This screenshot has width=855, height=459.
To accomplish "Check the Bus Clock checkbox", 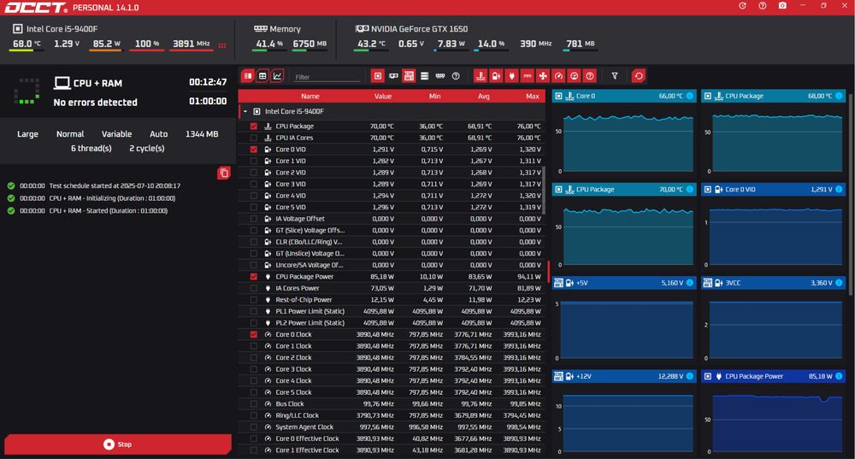I will pyautogui.click(x=254, y=404).
